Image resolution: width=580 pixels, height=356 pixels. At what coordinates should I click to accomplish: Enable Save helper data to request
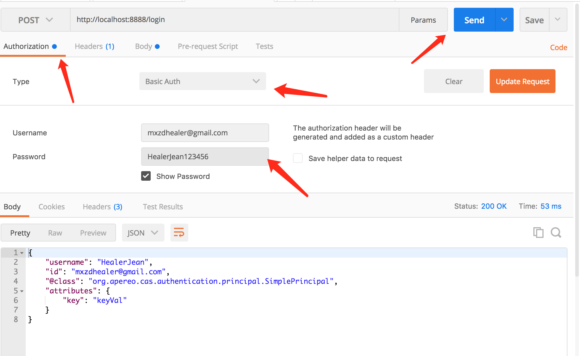coord(298,158)
